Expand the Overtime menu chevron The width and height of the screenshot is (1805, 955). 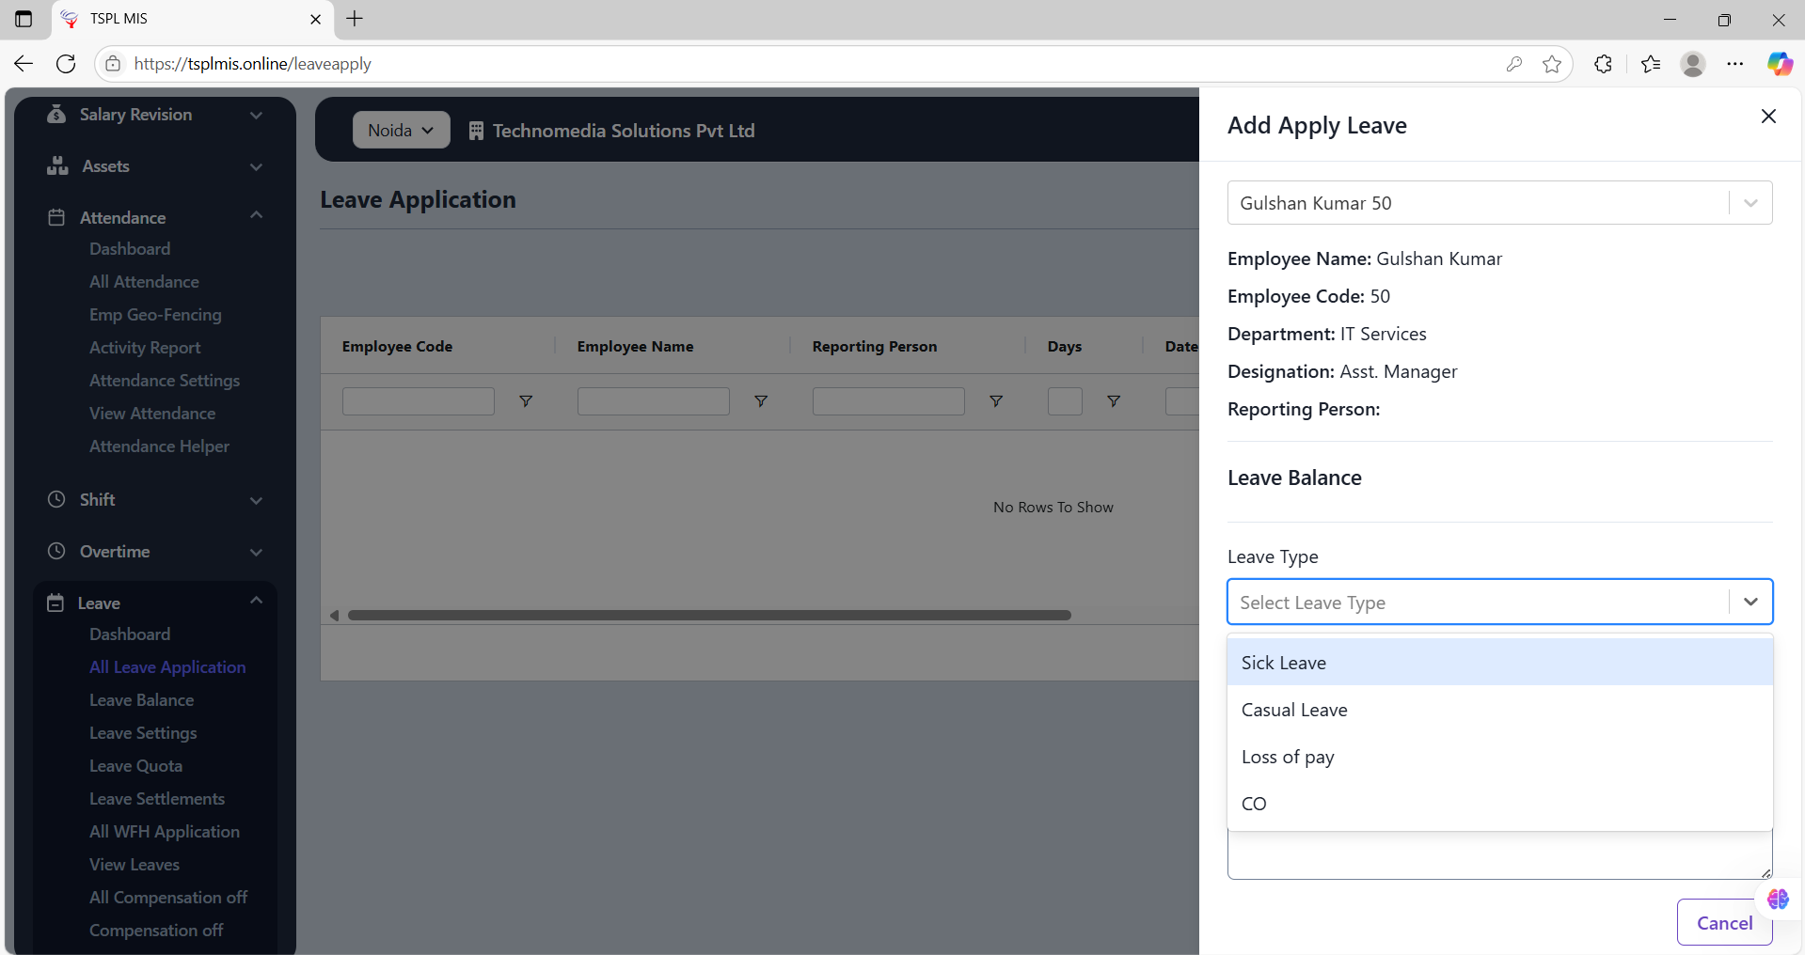tap(256, 552)
